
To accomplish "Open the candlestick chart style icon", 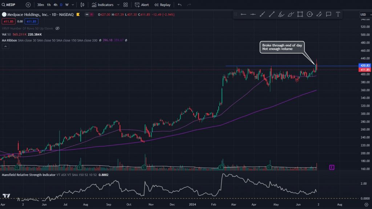I will (82, 5).
